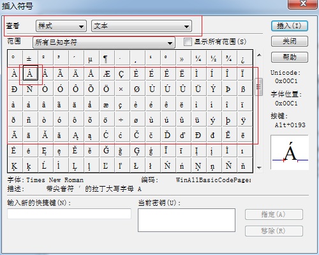Viewport: 319px width, 255px height.
Task: Pick the Č capital C caron
Action: tap(137, 134)
